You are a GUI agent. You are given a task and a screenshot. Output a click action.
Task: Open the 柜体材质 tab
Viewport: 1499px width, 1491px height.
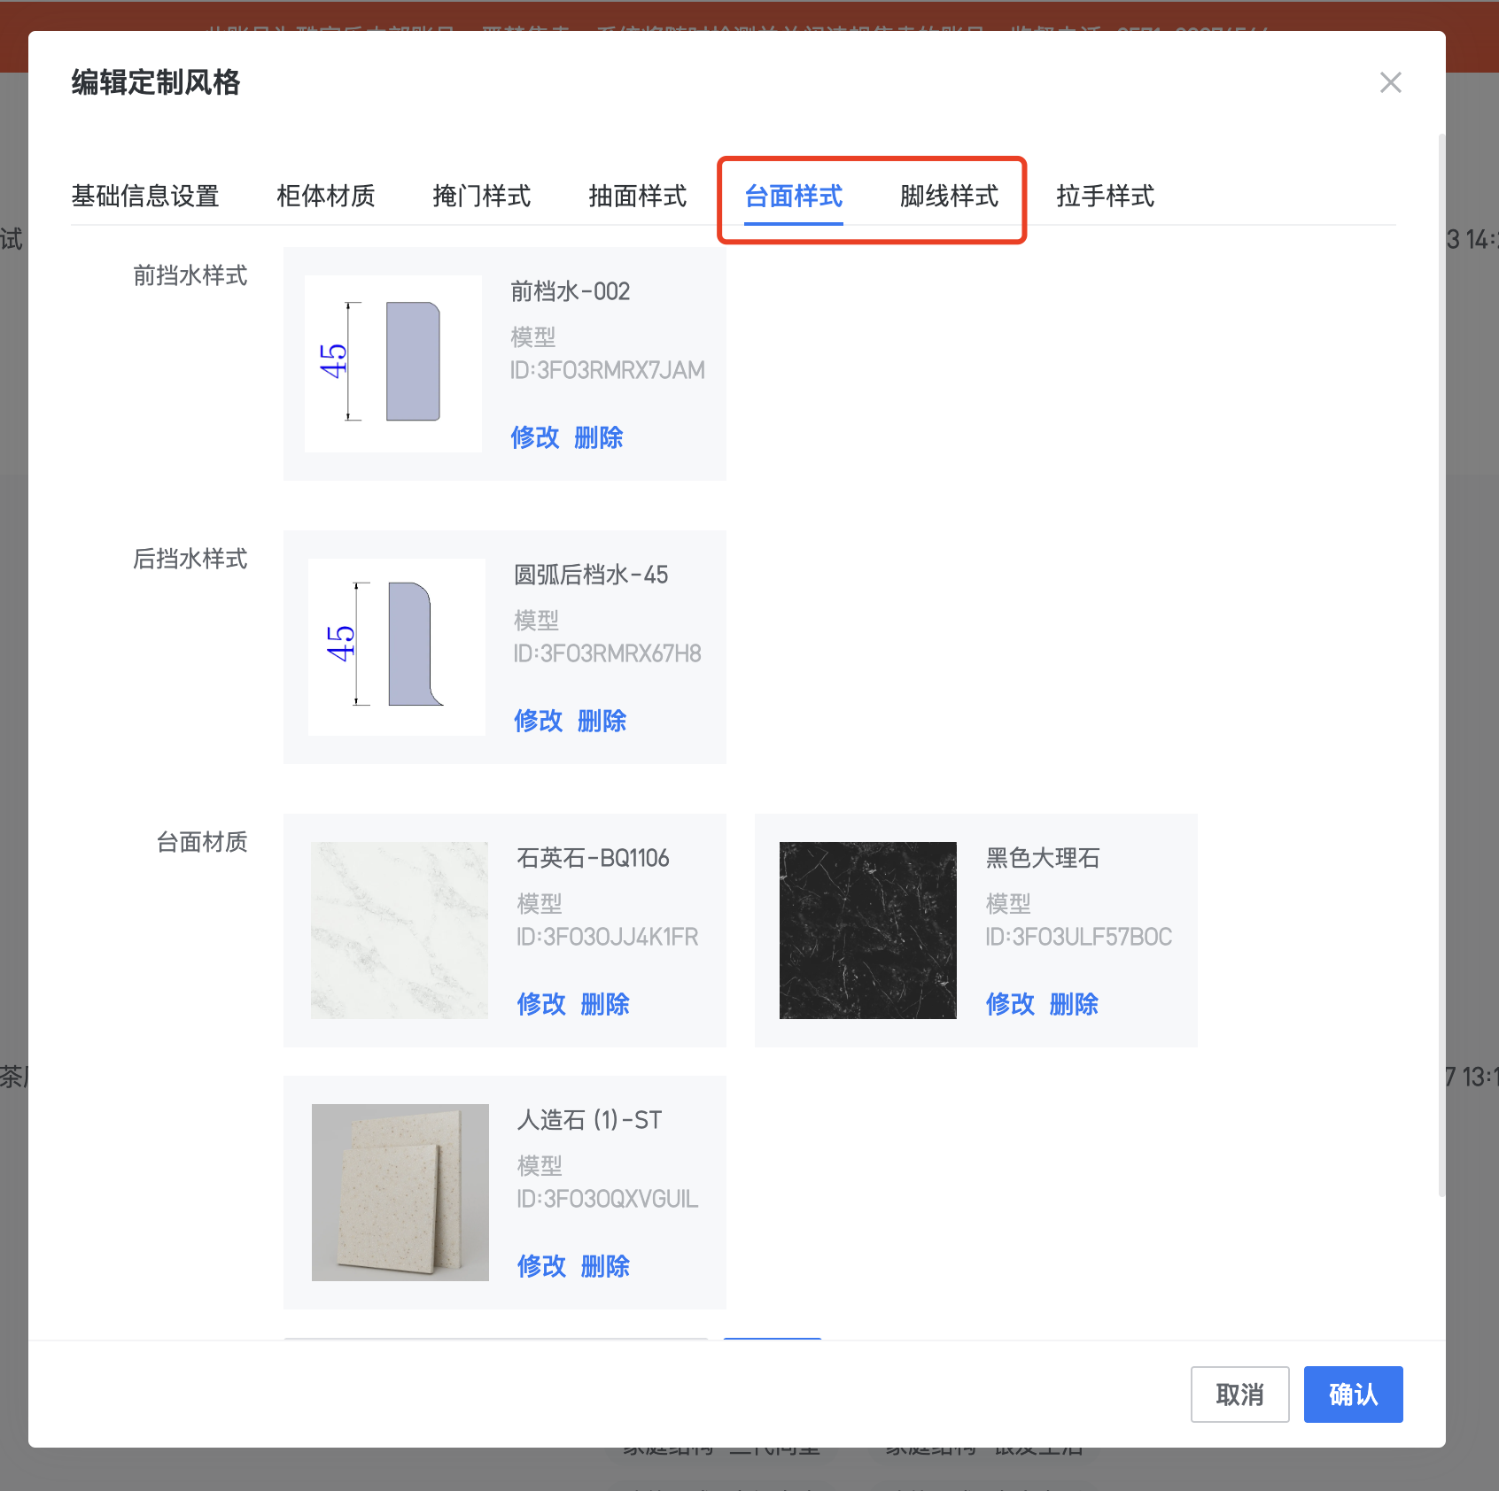point(325,196)
